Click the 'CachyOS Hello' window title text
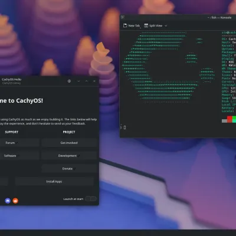Screen dimensions: 236x236 11,80
